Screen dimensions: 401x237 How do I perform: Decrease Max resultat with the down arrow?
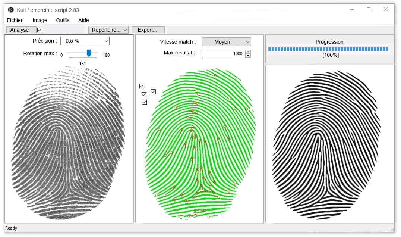pyautogui.click(x=248, y=56)
